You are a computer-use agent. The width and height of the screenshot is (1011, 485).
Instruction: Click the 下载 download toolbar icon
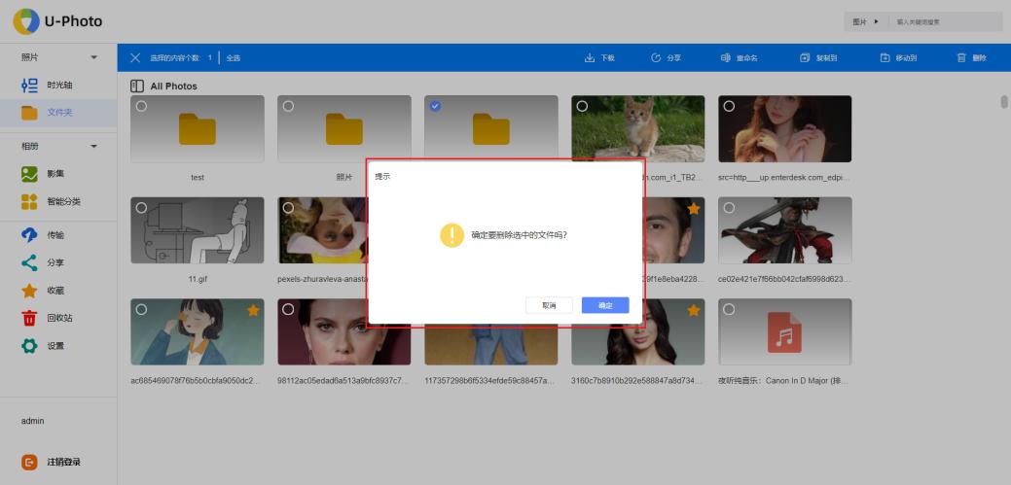click(x=590, y=58)
